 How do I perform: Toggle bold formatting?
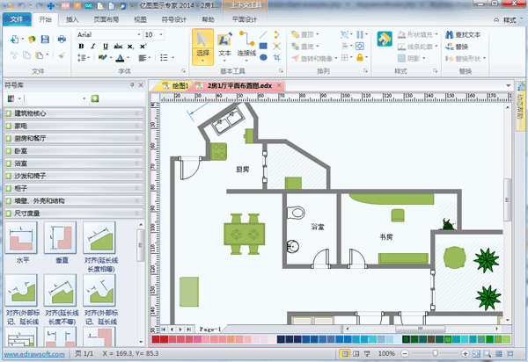[81, 47]
